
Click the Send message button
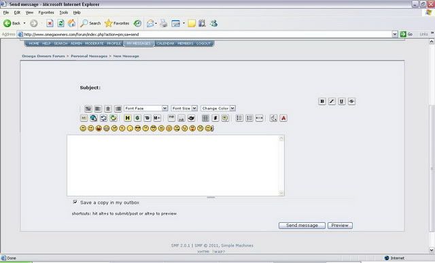(x=302, y=226)
